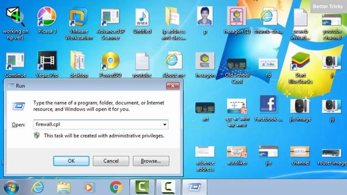Select the router image file
Image resolution: width=347 pixels, height=195 pixels.
pyautogui.click(x=332, y=157)
